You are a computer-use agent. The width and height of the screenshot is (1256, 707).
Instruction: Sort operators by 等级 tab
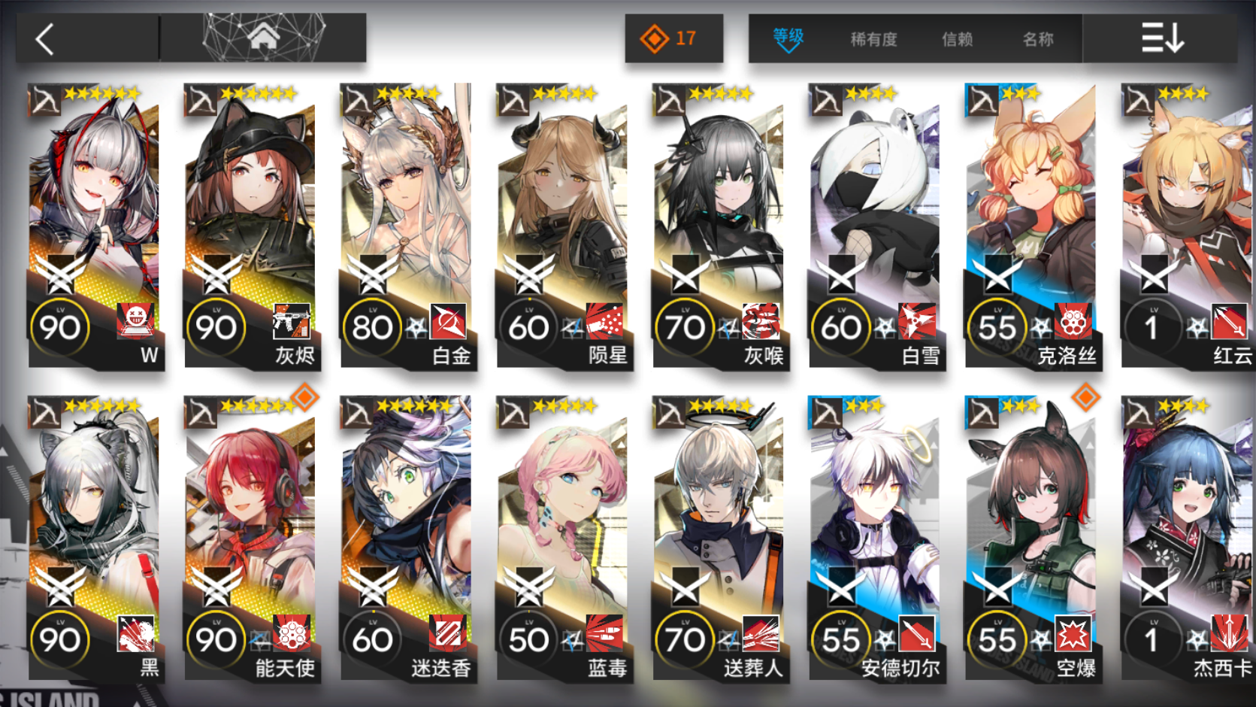[788, 38]
